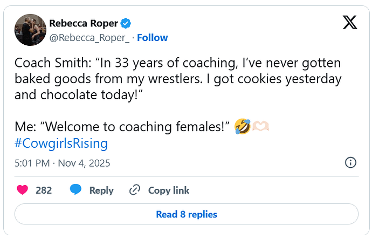Viewport: 372px width, 239px height.
Task: Click the rolling laughing emoji
Action: 243,127
